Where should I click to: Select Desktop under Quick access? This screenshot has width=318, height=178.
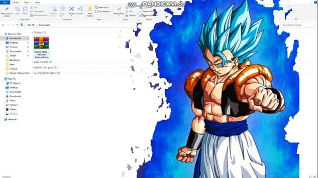pos(13,43)
